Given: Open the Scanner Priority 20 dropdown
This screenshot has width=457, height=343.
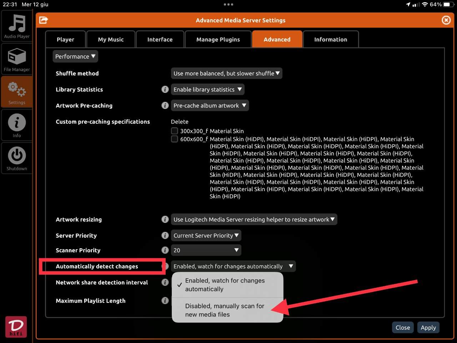Looking at the screenshot, I should tap(206, 250).
